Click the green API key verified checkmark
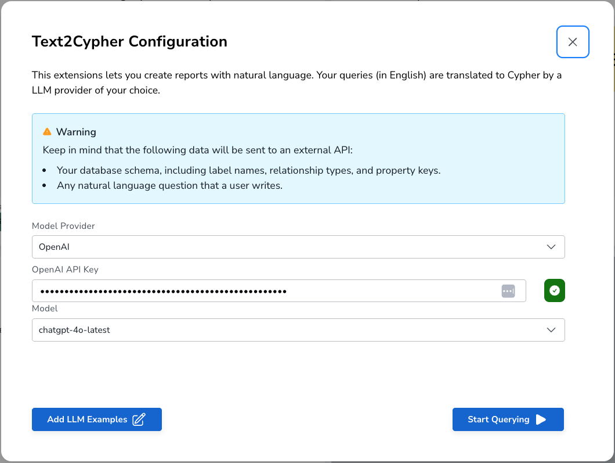The image size is (615, 463). tap(554, 290)
